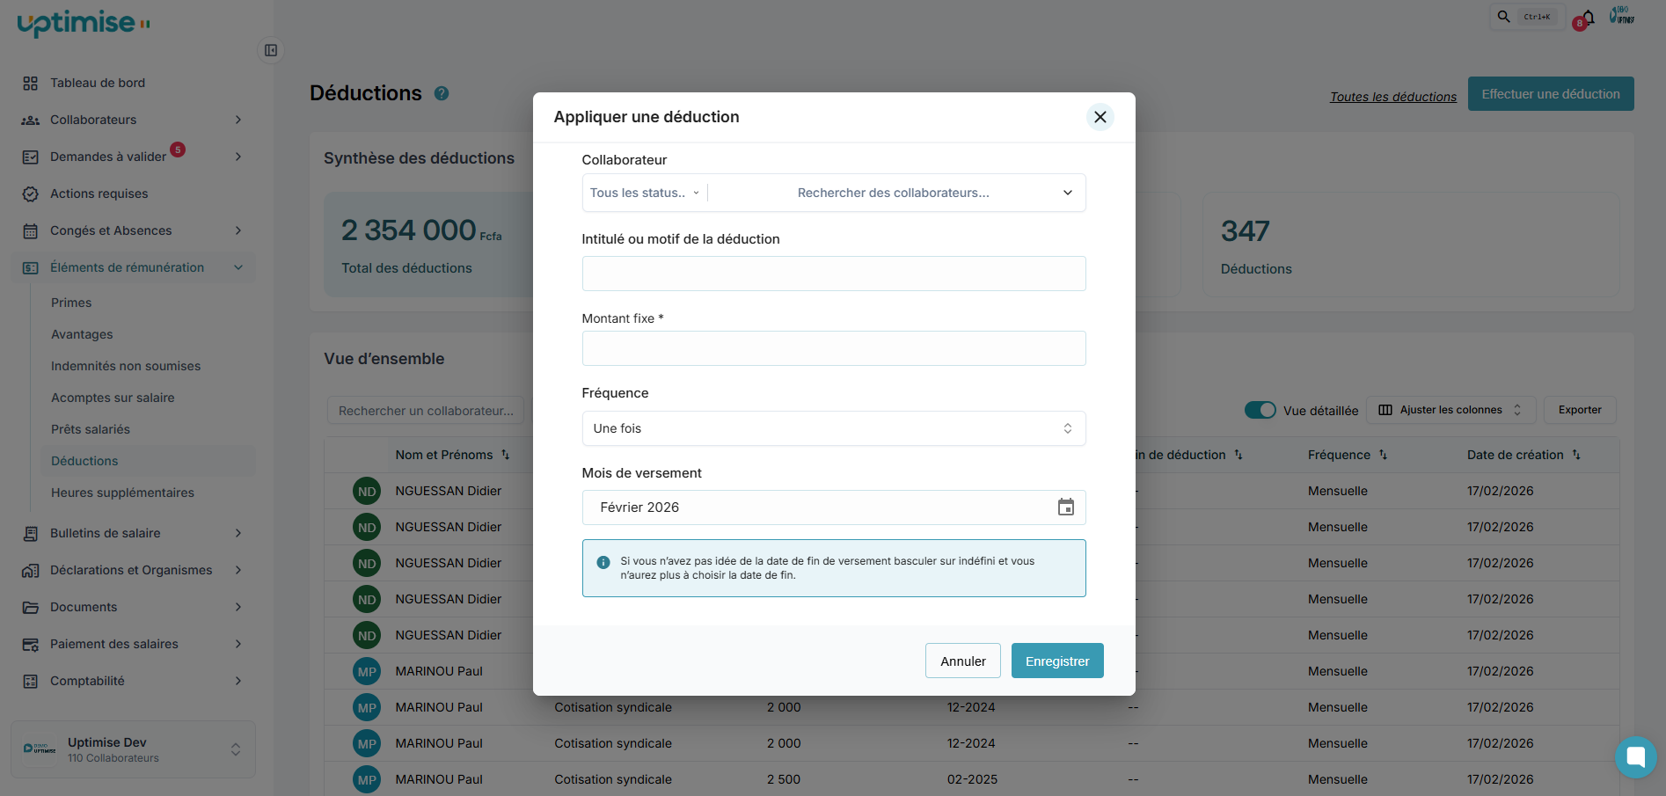Viewport: 1666px width, 796px height.
Task: Open the Tous les status filter dropdown
Action: click(x=645, y=193)
